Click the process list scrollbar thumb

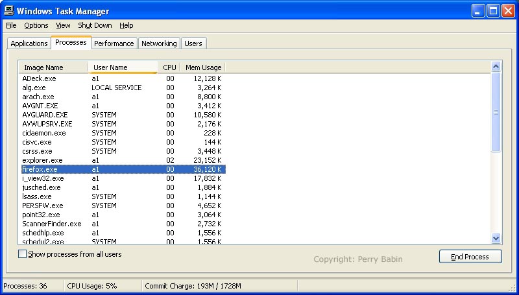[496, 112]
